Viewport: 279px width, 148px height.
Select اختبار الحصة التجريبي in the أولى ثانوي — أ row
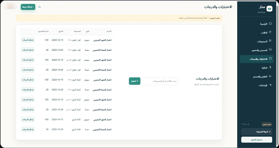pos(102,50)
